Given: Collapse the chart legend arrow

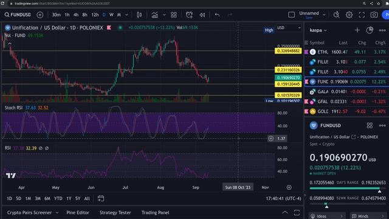Looking at the screenshot, I should [10, 44].
